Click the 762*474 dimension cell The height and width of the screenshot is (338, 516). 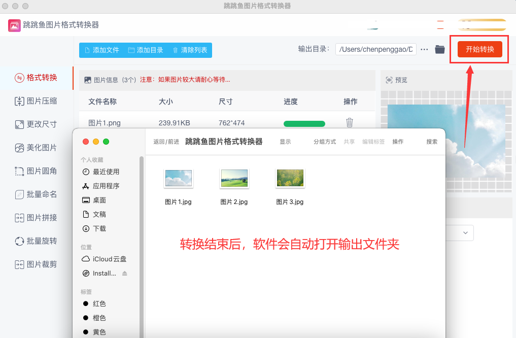coord(232,123)
